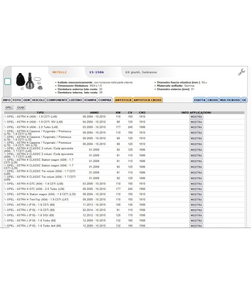The width and height of the screenshot is (251, 294).
Task: Select row OPEL - ASTRA H (A04) - 2.0 Turbo (L48)
Action: pos(124,127)
